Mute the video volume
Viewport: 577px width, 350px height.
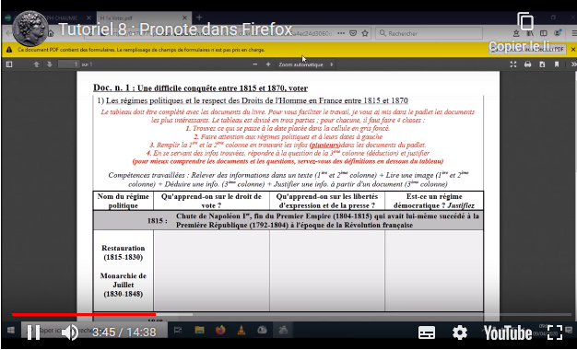[x=69, y=332]
